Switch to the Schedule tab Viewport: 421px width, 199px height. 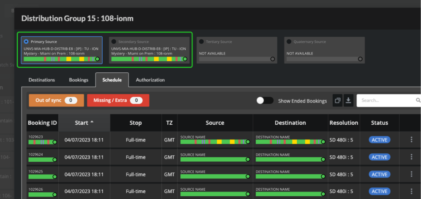click(112, 80)
